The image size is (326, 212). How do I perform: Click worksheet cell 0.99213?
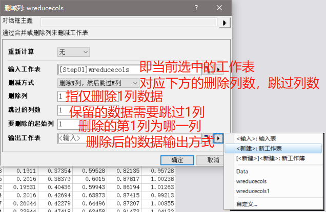(x=158, y=196)
